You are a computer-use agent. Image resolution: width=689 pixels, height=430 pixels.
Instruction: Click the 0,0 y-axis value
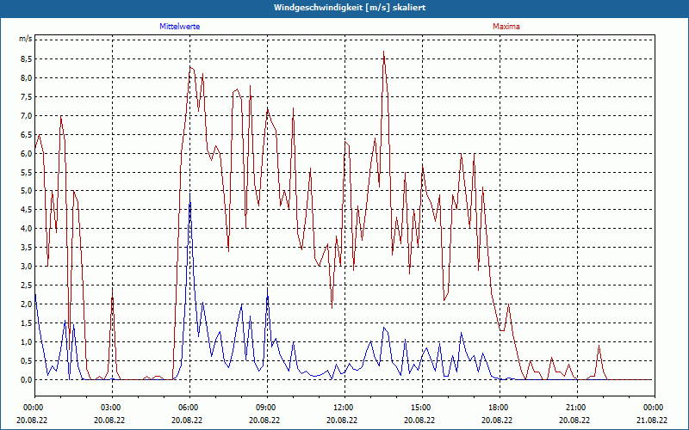25,380
